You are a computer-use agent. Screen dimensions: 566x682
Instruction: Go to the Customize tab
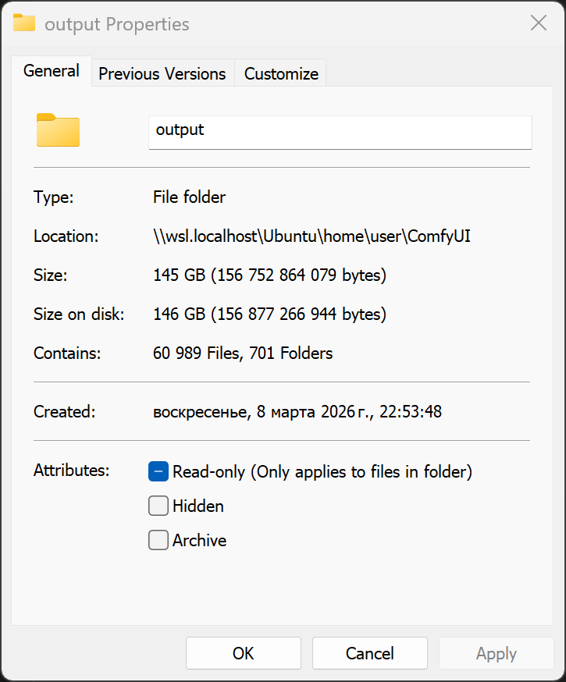tap(281, 74)
